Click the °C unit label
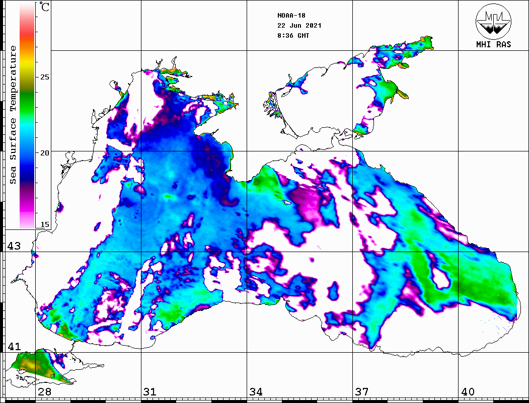 point(44,7)
